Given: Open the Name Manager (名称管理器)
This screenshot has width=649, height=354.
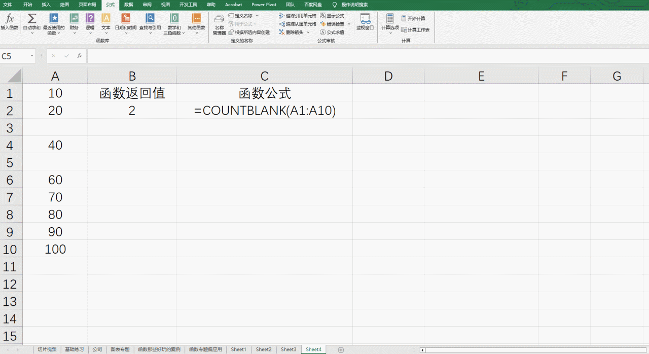Looking at the screenshot, I should (219, 24).
